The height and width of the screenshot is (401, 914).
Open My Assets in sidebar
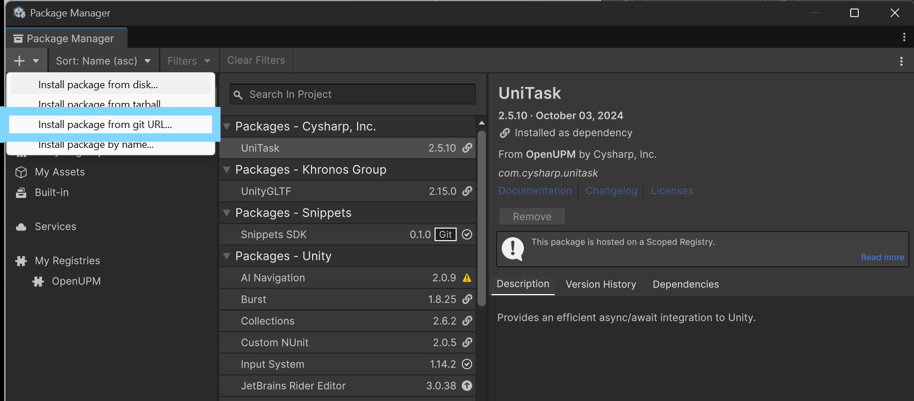click(x=60, y=172)
